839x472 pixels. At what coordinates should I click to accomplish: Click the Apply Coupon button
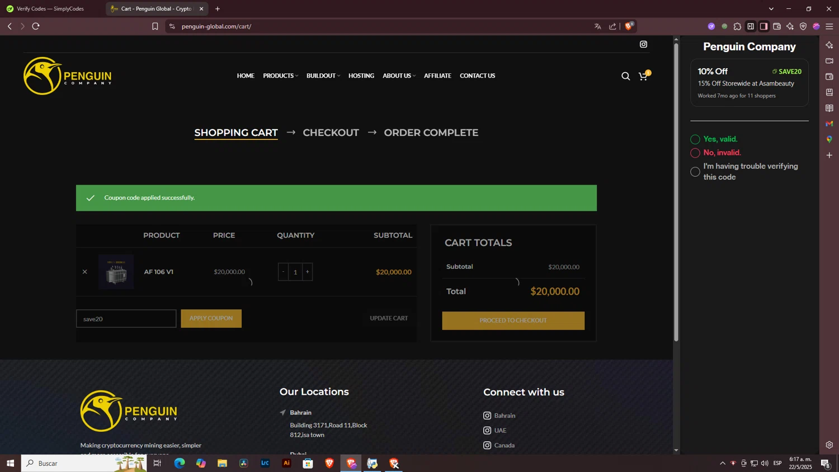tap(211, 318)
